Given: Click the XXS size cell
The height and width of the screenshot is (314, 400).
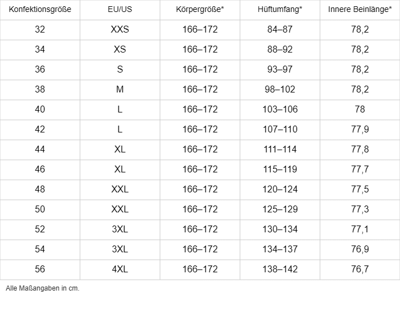Looking at the screenshot, I should pyautogui.click(x=120, y=30).
